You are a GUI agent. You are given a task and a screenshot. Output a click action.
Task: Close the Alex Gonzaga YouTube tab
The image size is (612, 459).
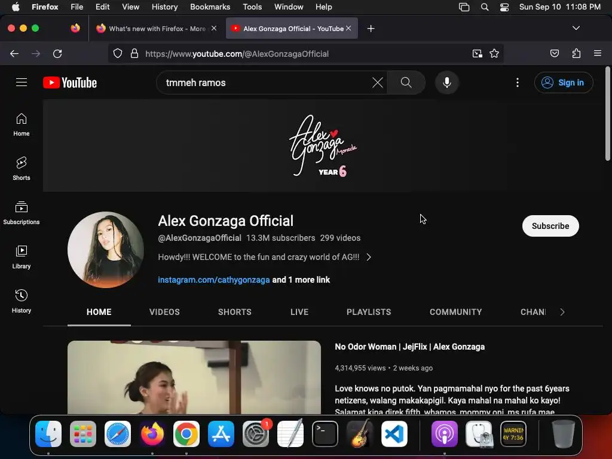pyautogui.click(x=348, y=28)
